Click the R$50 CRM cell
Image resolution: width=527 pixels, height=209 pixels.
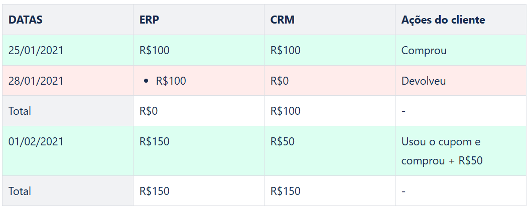tap(330, 151)
